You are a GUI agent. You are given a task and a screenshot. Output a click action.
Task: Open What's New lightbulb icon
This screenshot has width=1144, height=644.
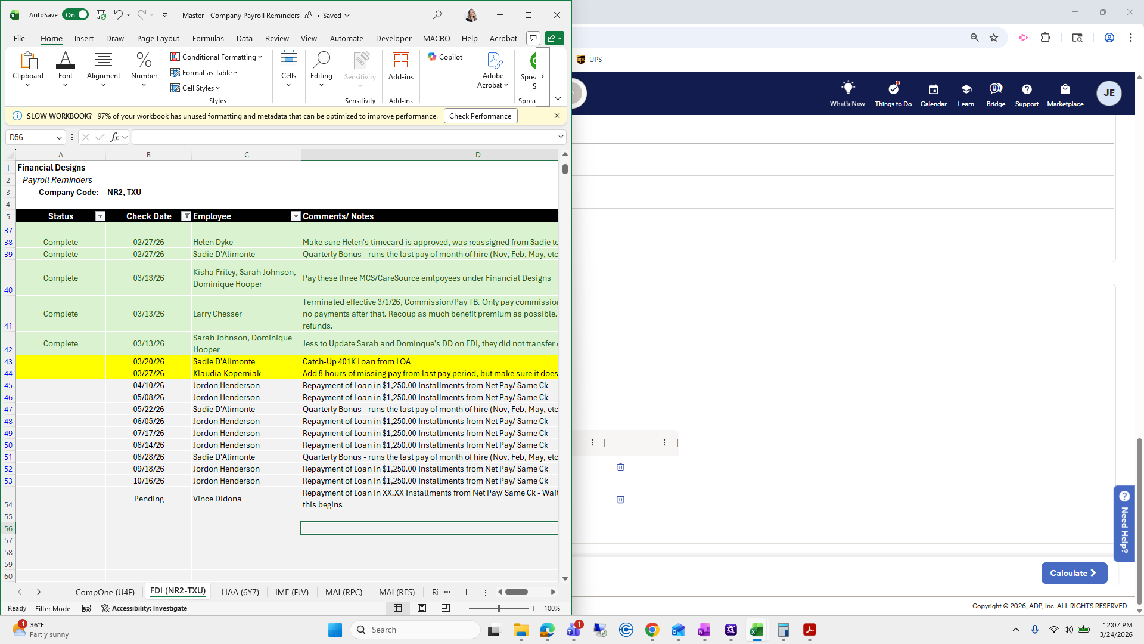(847, 88)
